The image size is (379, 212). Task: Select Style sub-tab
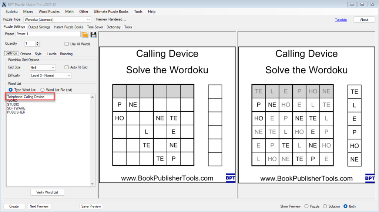tap(38, 54)
